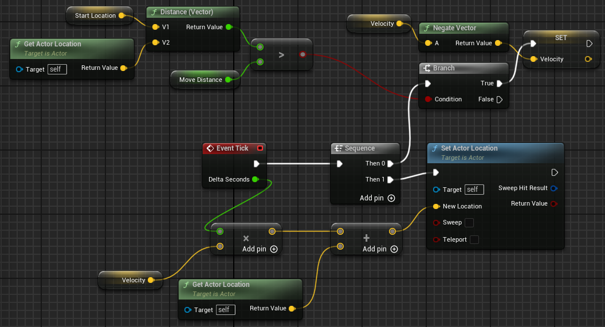The height and width of the screenshot is (327, 605).
Task: Click the Branch False execution pin
Action: point(499,100)
